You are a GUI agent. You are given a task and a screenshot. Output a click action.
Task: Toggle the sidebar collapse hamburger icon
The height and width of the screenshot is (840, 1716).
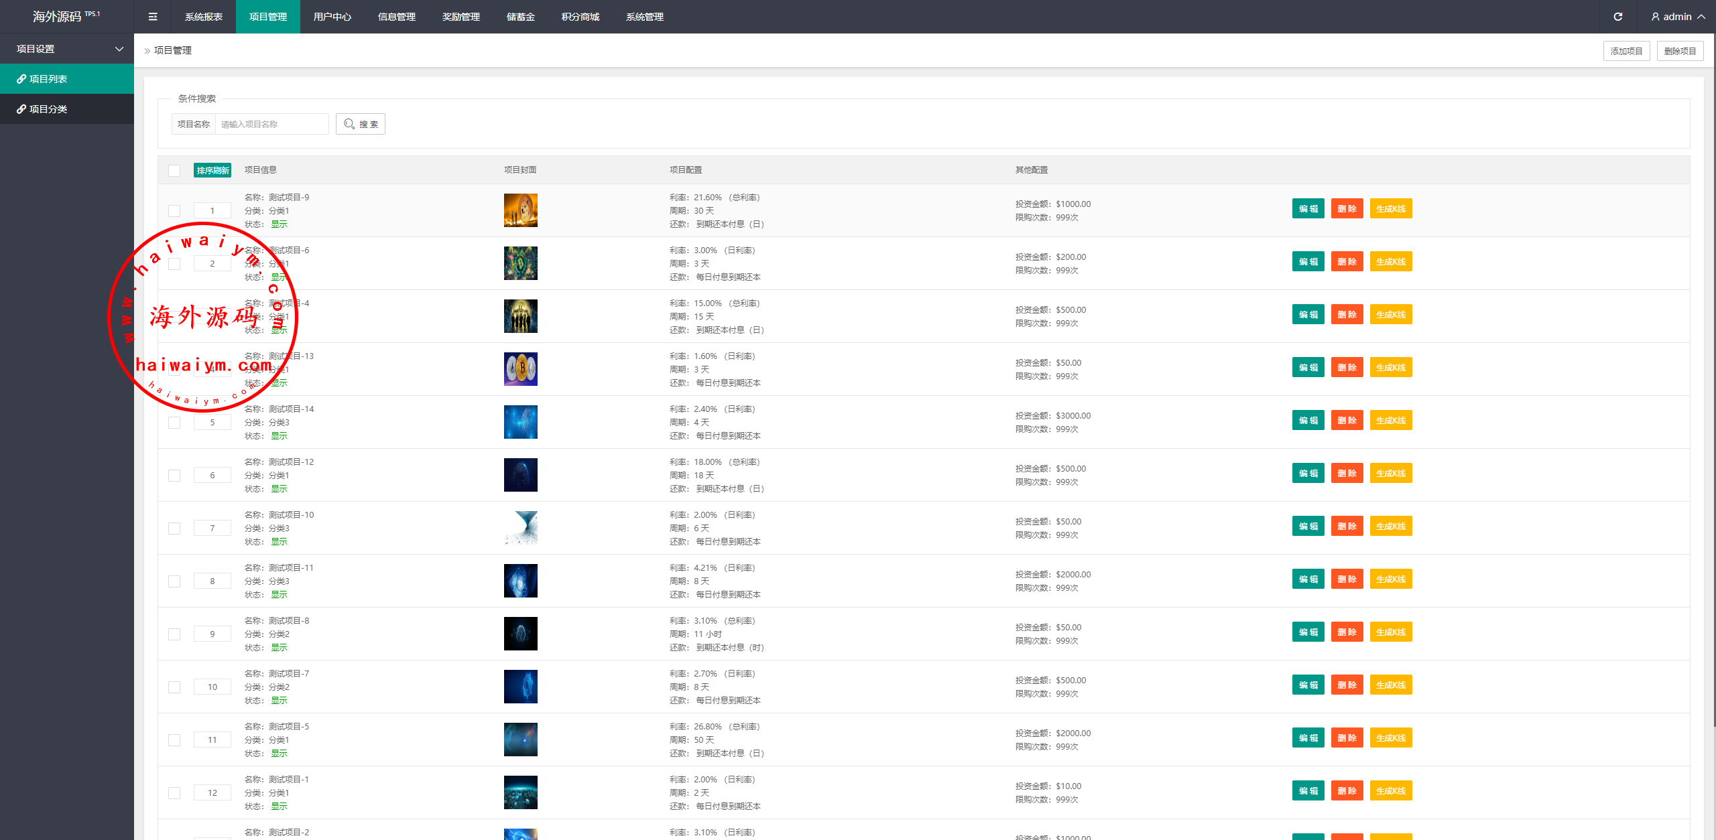(153, 17)
